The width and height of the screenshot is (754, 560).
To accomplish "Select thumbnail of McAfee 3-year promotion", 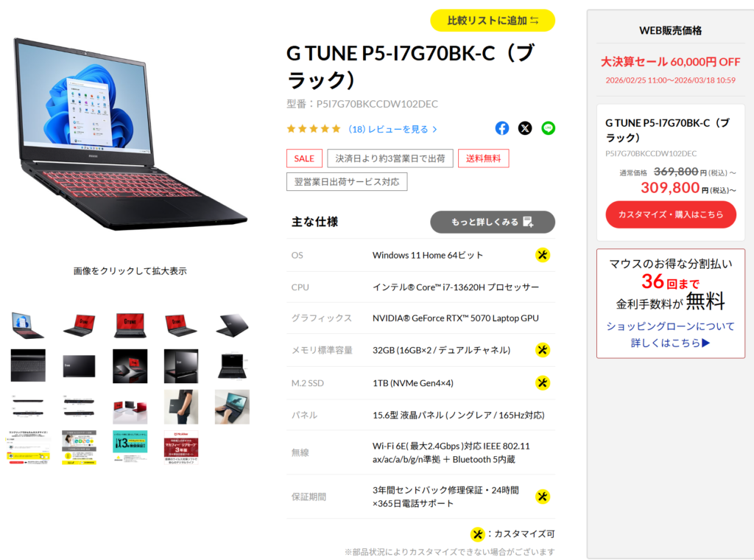I will coord(181,447).
